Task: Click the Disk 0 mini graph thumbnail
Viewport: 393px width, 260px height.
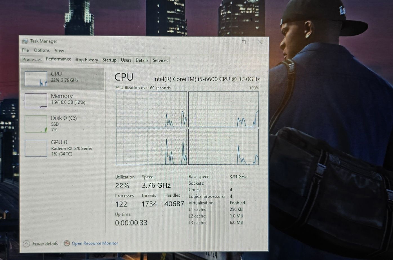Action: pos(36,124)
